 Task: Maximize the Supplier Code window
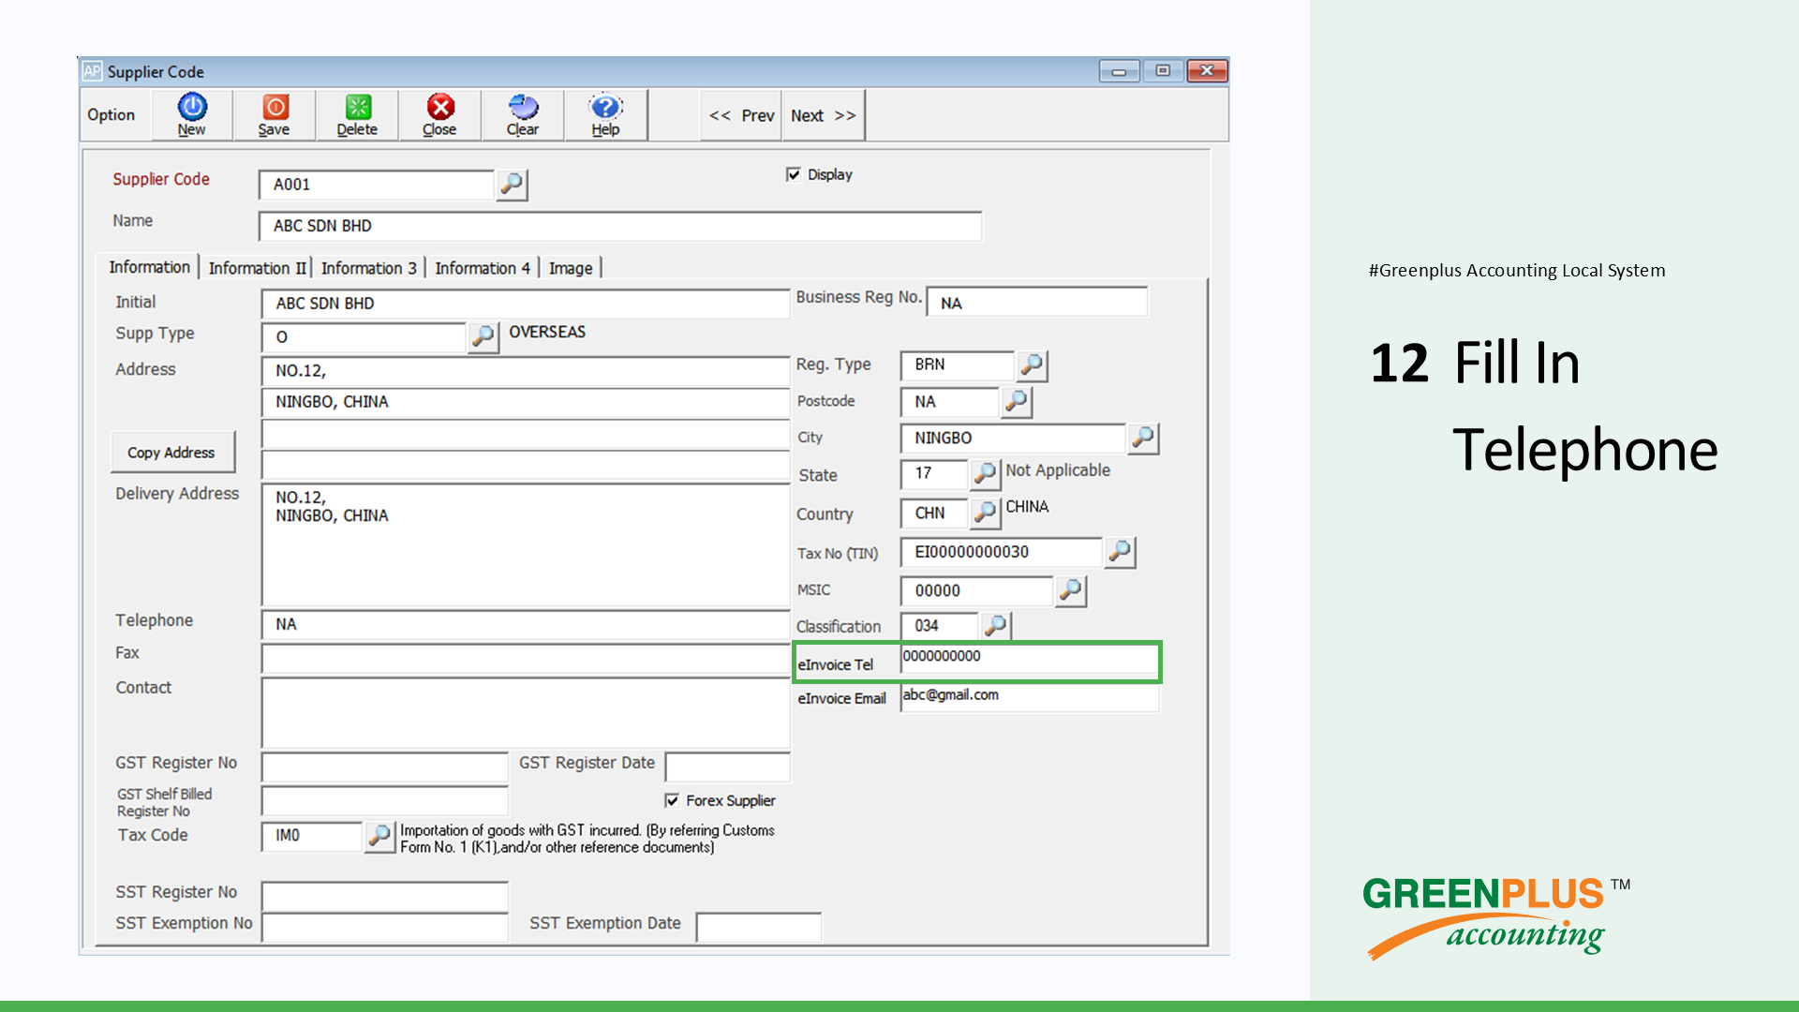1163,71
